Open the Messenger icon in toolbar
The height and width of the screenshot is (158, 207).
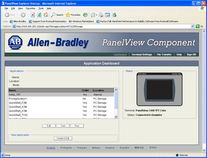tap(114, 15)
